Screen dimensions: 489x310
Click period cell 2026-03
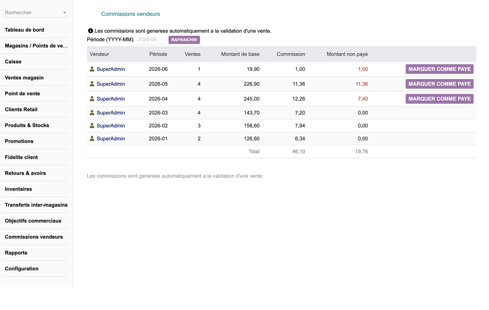tap(158, 113)
